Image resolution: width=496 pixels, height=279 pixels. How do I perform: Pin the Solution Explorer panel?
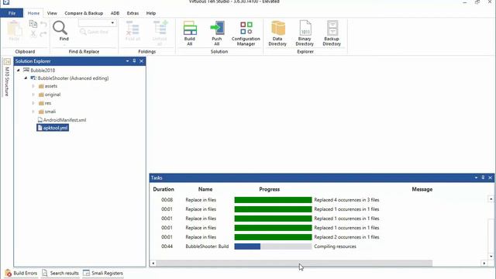(x=134, y=61)
